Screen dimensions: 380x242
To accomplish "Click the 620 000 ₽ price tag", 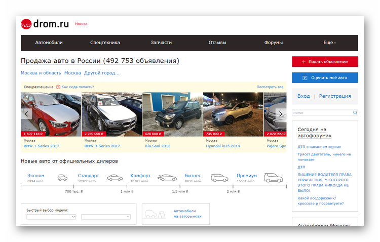I will pos(153,134).
